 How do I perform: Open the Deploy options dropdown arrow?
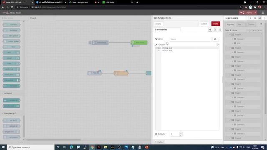[x=255, y=13]
